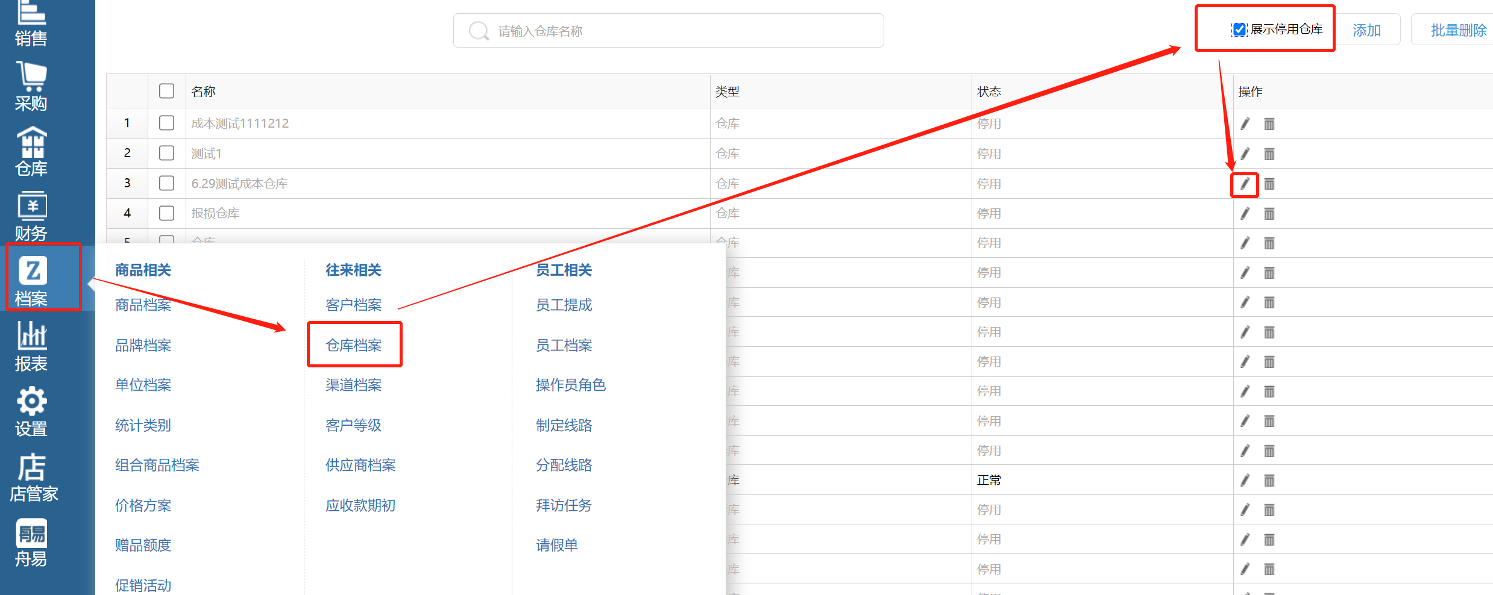The height and width of the screenshot is (595, 1493).
Task: Click the warehouse name search field
Action: click(x=669, y=31)
